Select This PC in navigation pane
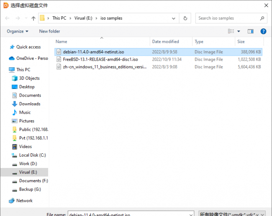This screenshot has height=216, width=272. 23,70
